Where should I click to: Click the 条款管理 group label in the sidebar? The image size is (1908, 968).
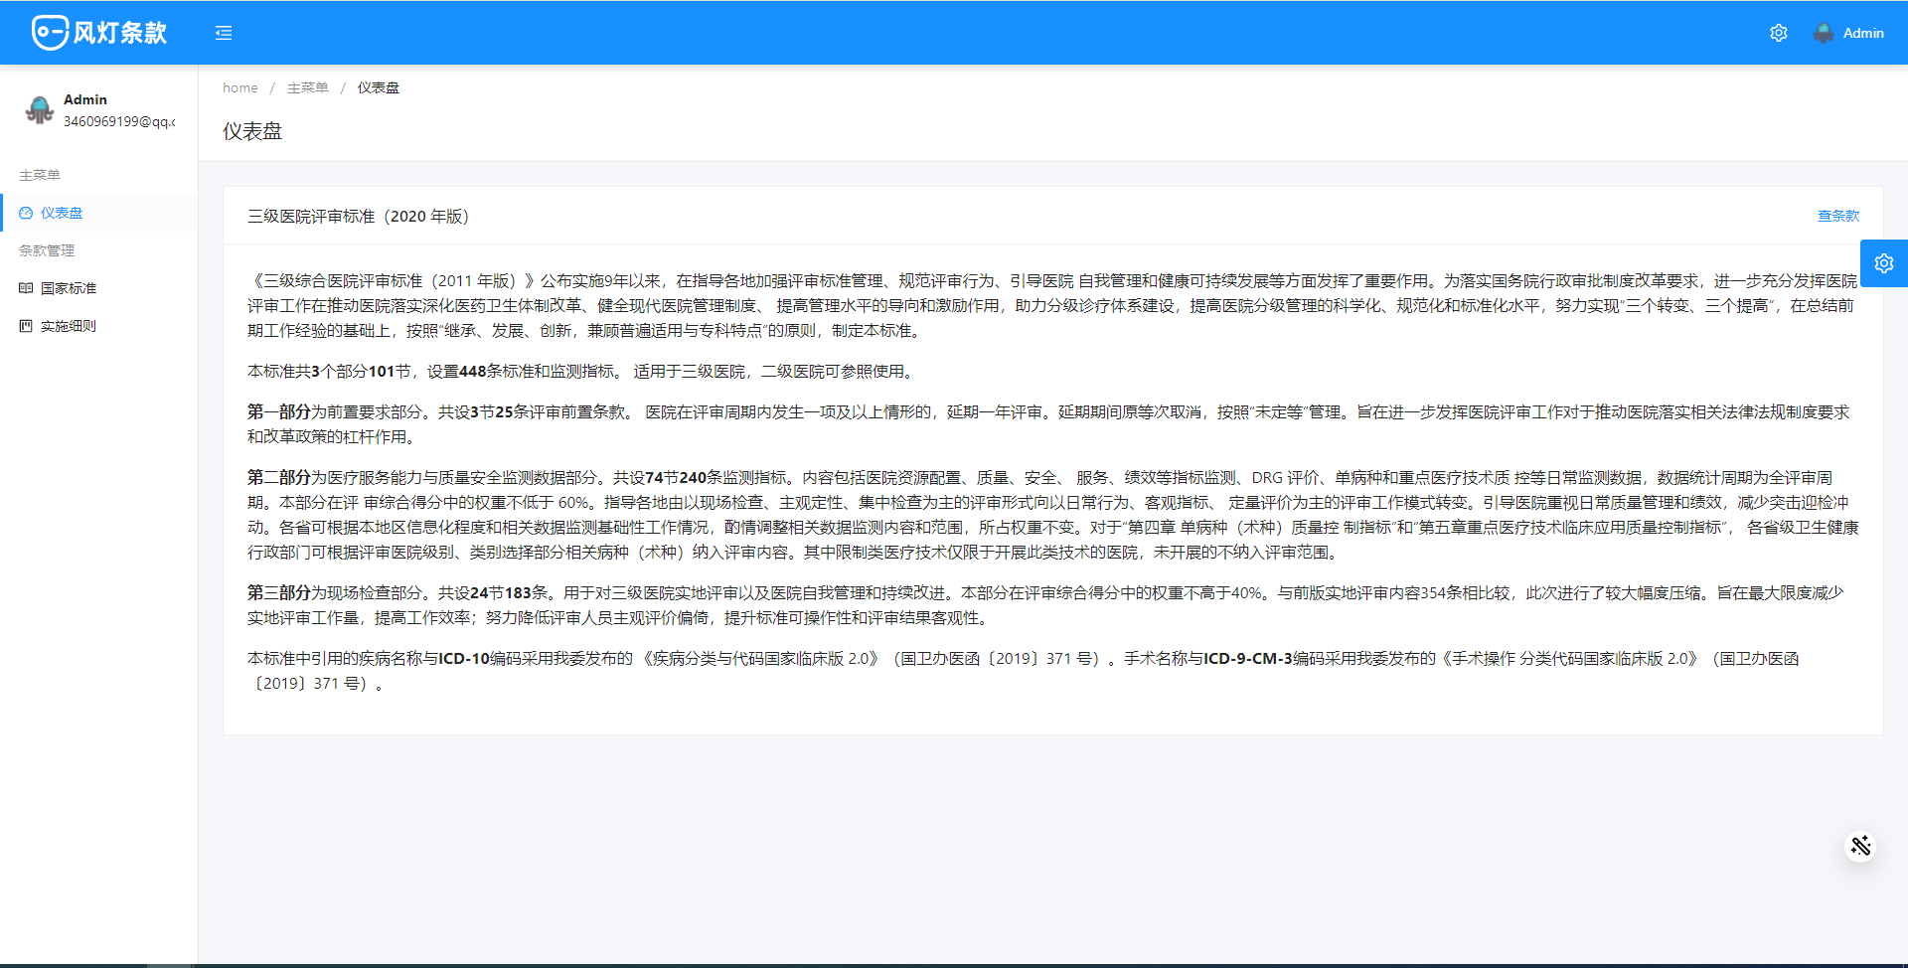tap(47, 250)
